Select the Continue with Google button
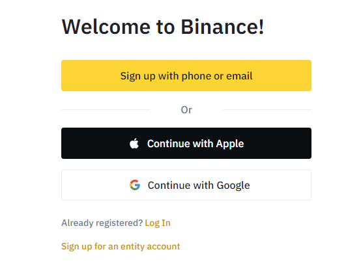Viewport: 361px width, 280px height. (186, 185)
